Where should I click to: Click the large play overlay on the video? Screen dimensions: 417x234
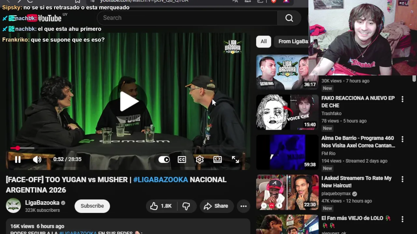pos(129,101)
